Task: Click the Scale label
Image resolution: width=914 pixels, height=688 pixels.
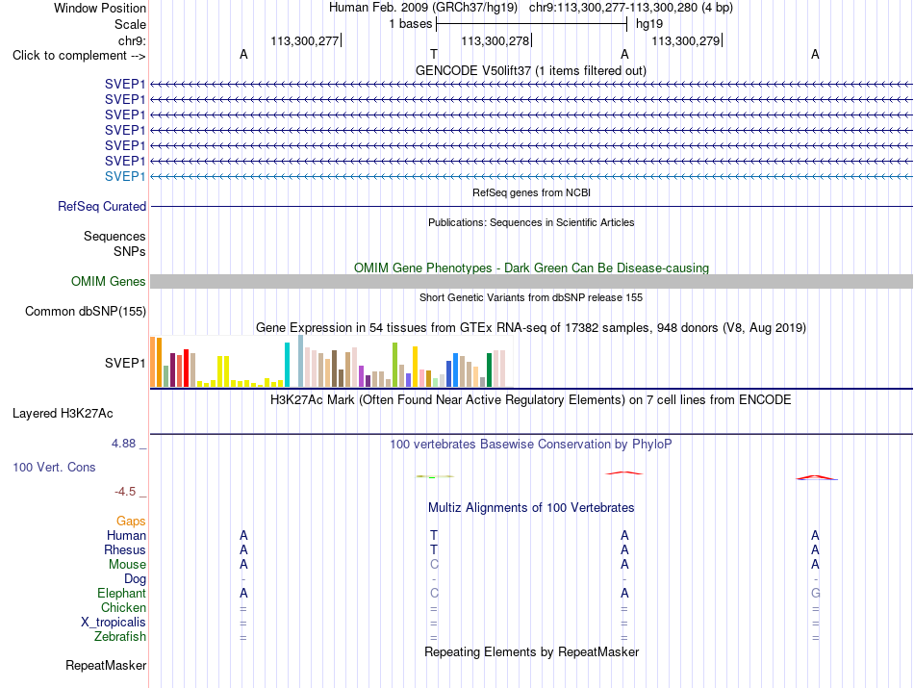Action: click(x=130, y=24)
